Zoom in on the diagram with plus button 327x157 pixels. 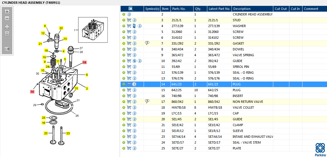click(7, 12)
